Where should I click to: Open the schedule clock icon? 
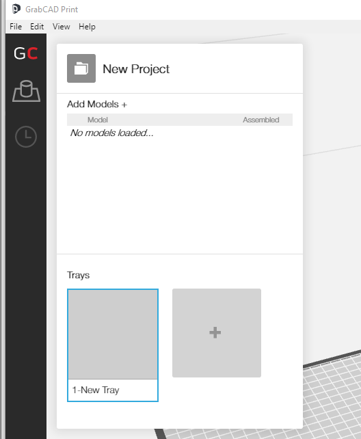click(26, 137)
